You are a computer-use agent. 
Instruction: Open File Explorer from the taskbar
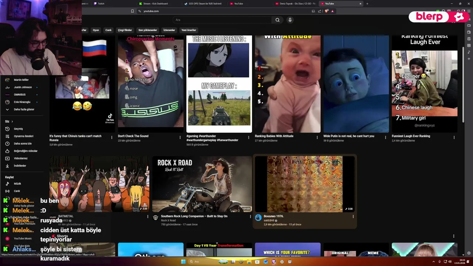249,262
